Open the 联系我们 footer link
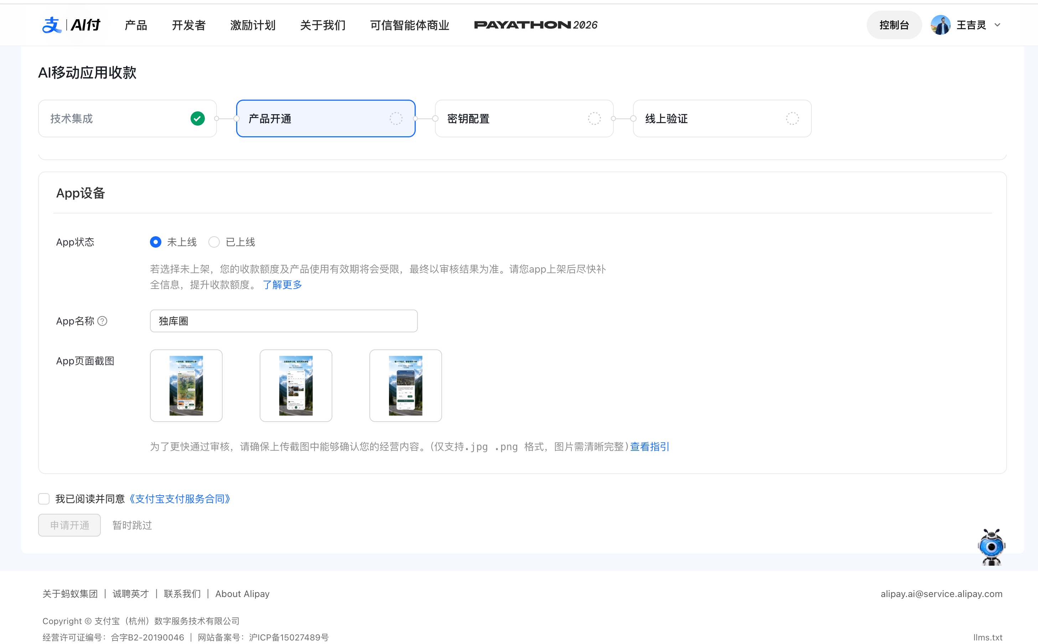The image size is (1038, 644). coord(182,594)
